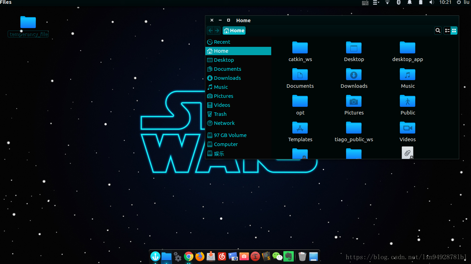Select the Videos folder in file grid
The image size is (471, 264).
(x=408, y=132)
